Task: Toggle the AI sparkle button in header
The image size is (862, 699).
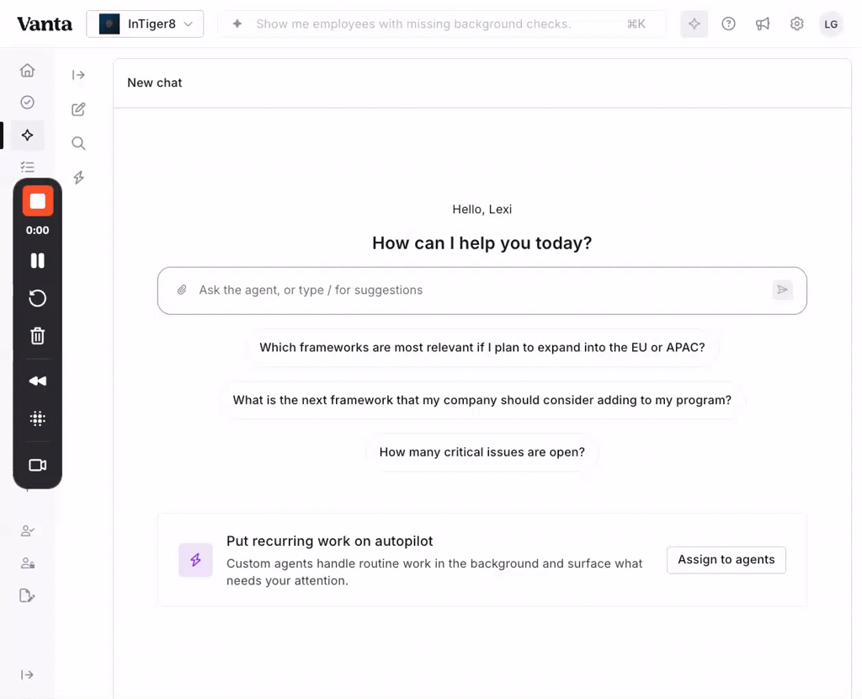Action: (694, 24)
